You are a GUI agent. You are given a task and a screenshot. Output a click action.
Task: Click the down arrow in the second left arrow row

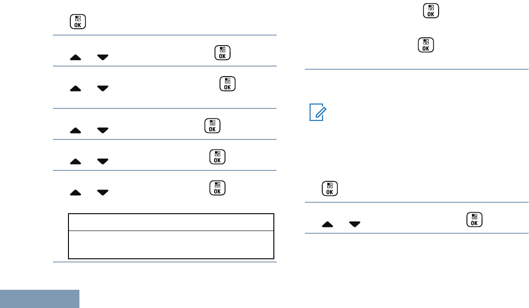(x=103, y=88)
